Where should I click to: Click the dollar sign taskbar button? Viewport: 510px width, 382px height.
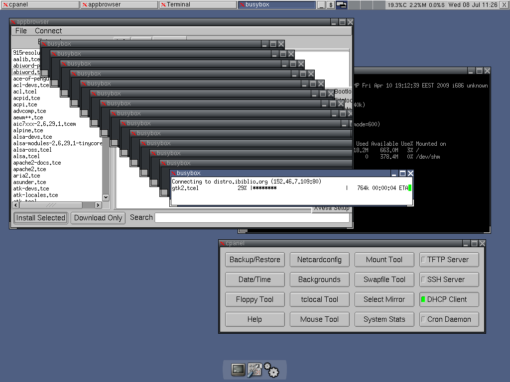point(331,4)
